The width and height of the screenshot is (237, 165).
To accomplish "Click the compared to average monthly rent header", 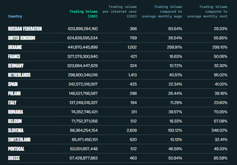I will [207, 11].
